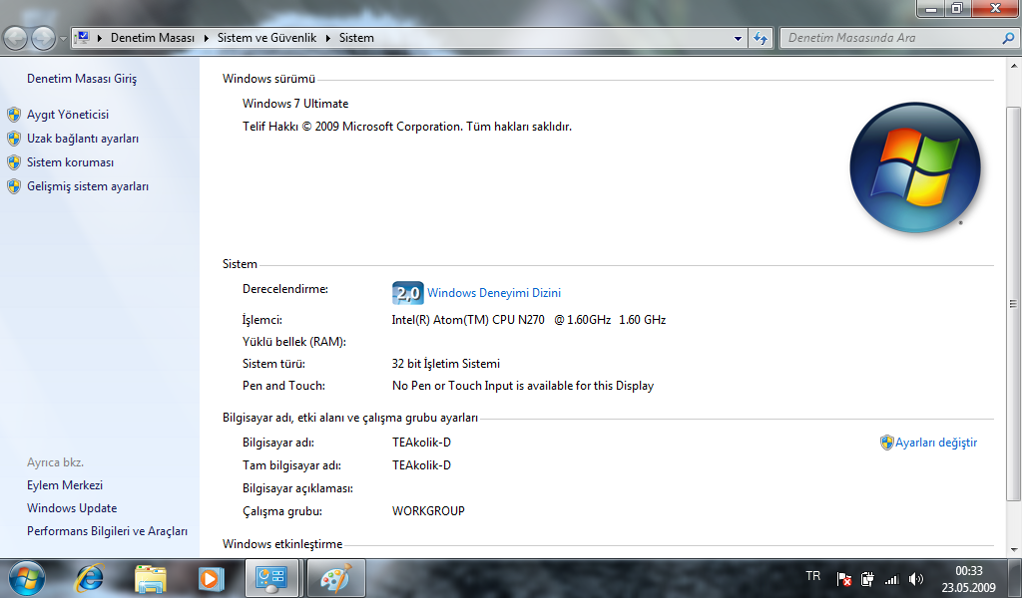Minimize the Sistem window
1022x598 pixels.
click(931, 9)
